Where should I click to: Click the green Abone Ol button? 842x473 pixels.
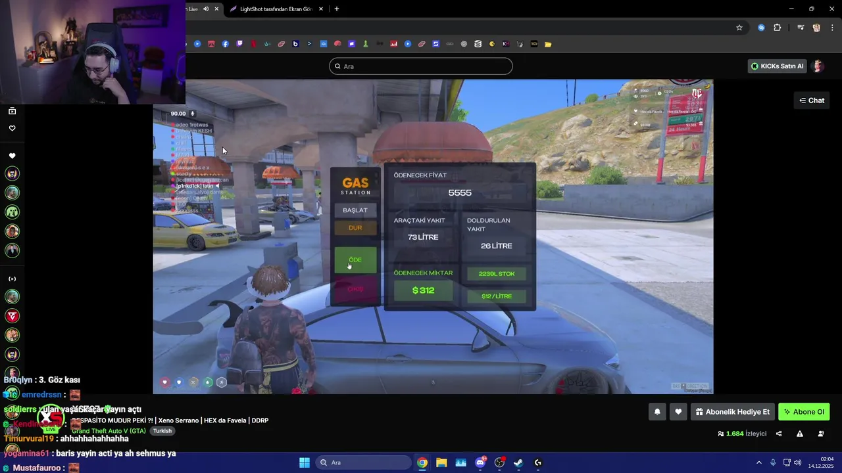tap(804, 412)
